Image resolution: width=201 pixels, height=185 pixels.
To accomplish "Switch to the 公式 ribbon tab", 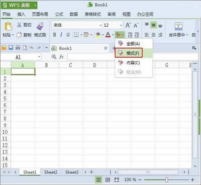I will click(59, 15).
